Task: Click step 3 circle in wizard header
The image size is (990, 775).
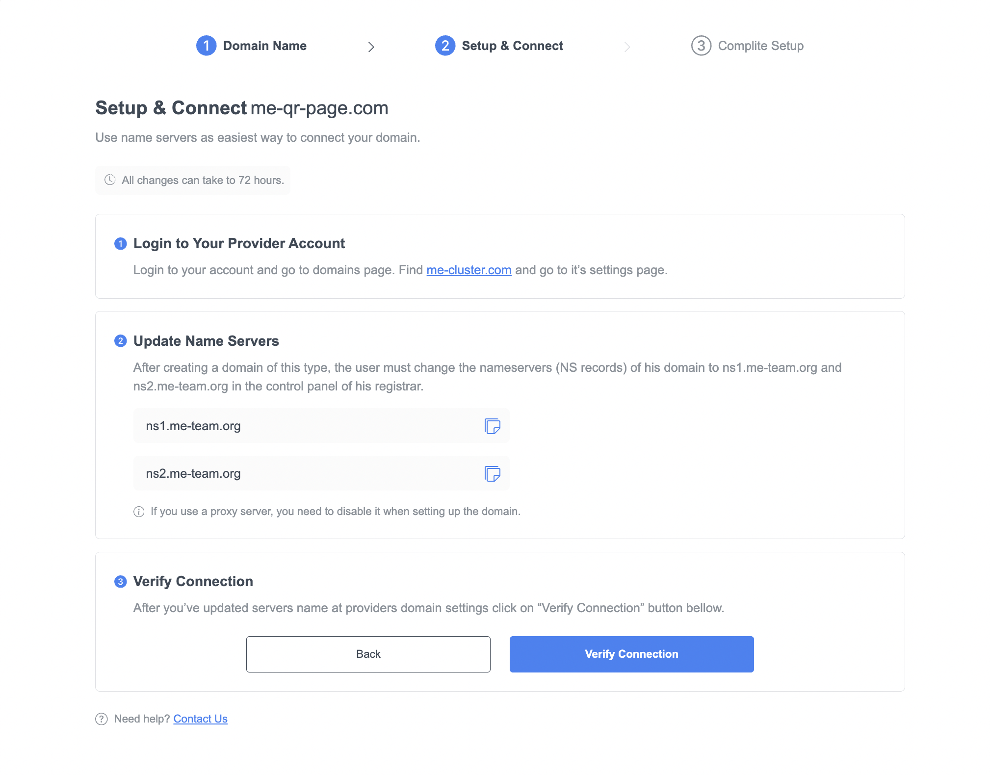Action: (x=701, y=46)
